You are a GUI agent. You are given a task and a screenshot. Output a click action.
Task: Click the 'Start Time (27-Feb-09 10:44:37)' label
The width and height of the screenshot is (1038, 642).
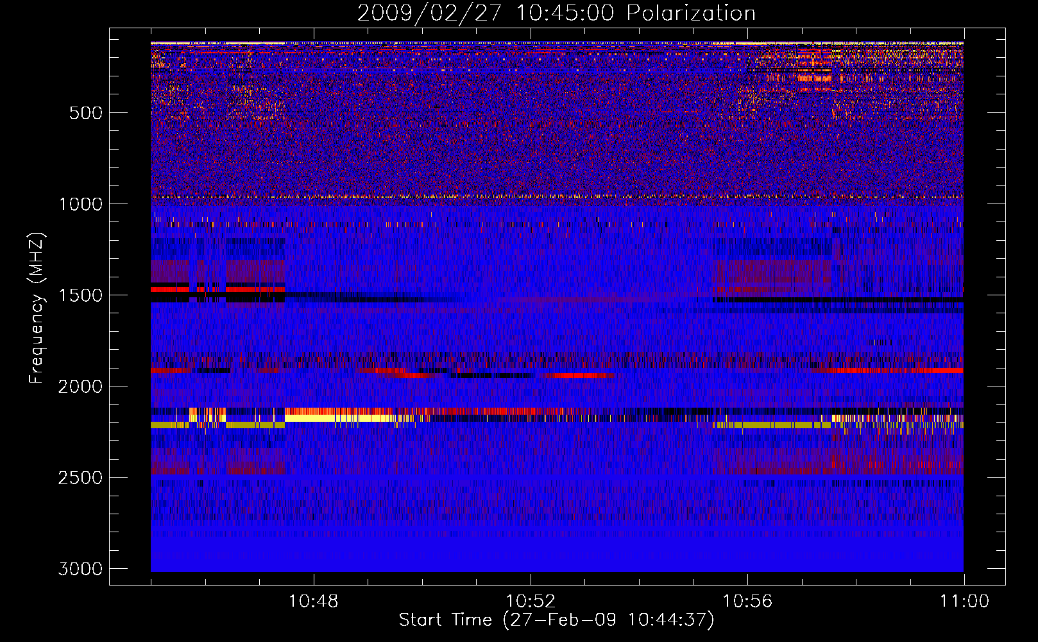(x=556, y=620)
